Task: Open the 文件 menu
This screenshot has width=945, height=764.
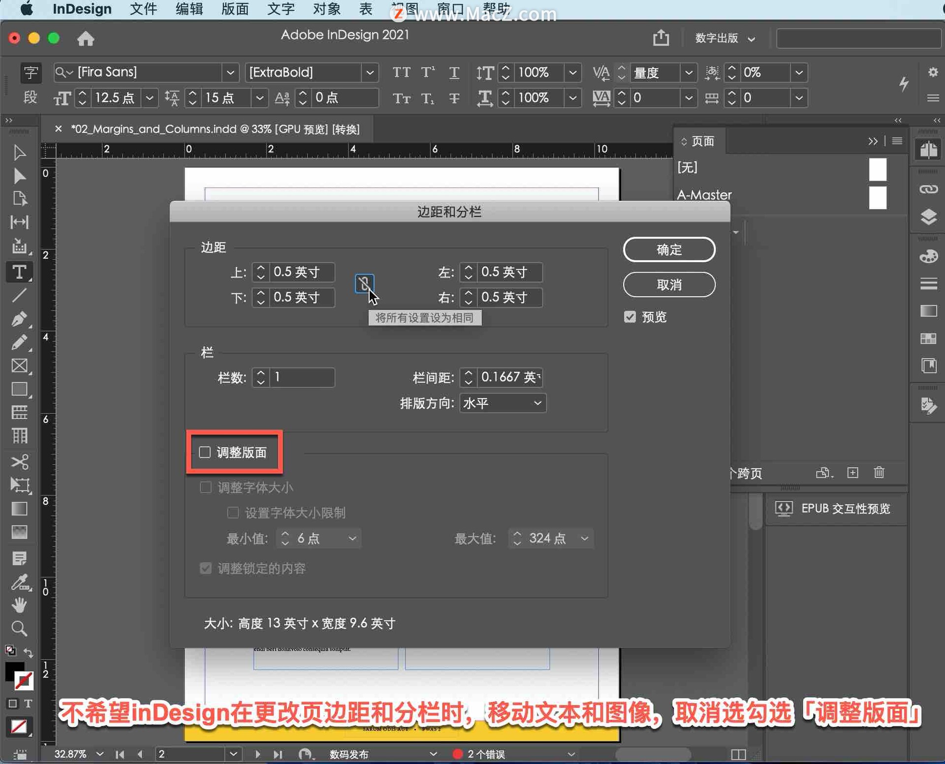Action: point(143,9)
